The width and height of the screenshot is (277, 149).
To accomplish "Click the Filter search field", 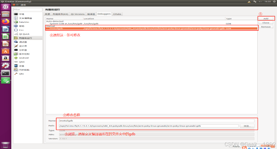I will coord(28,10).
